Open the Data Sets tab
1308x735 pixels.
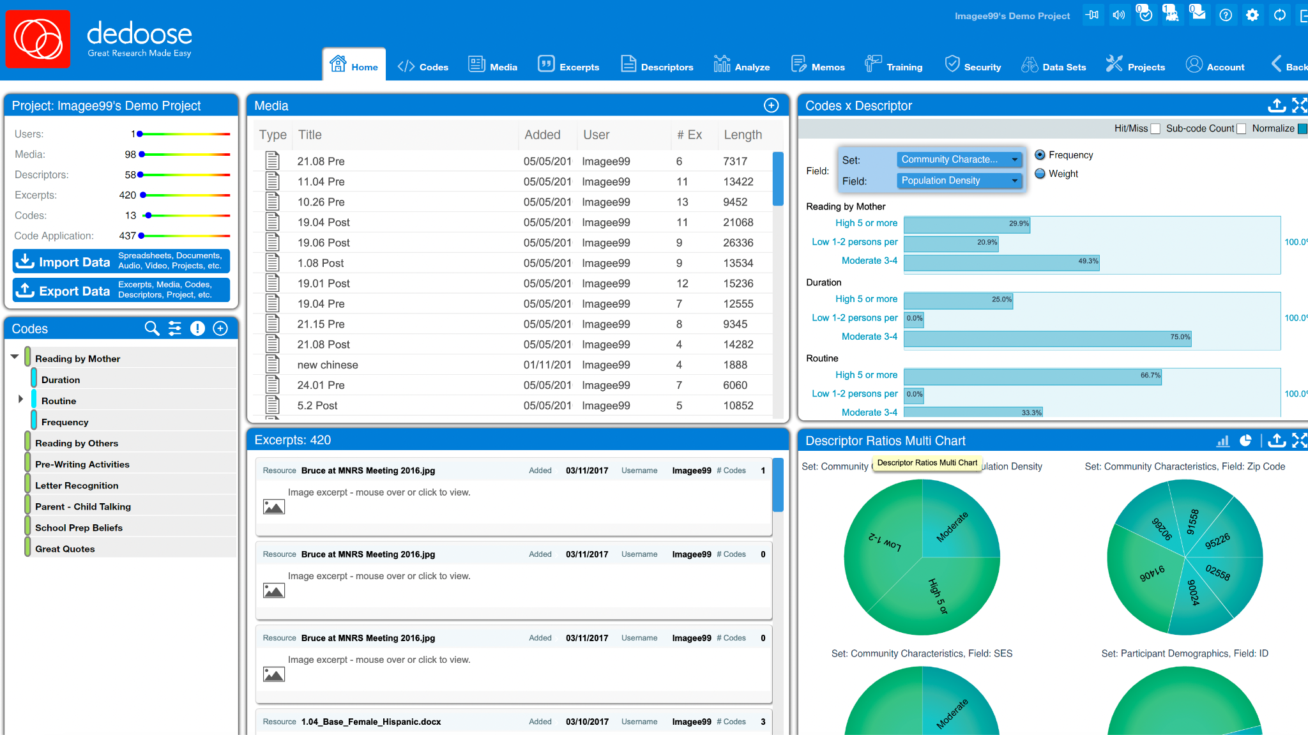coord(1053,66)
